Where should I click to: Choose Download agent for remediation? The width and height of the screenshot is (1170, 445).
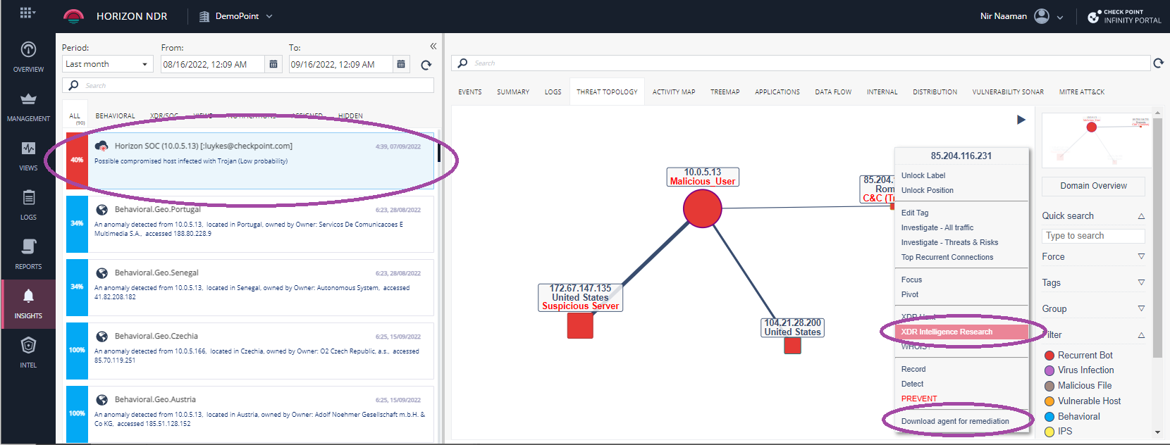point(955,421)
